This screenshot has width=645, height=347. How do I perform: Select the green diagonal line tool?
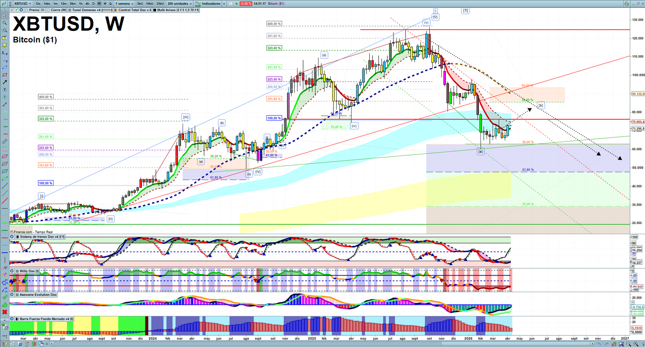[x=4, y=193]
